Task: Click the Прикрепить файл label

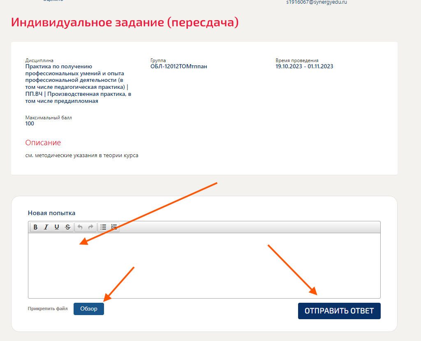Action: [x=47, y=309]
